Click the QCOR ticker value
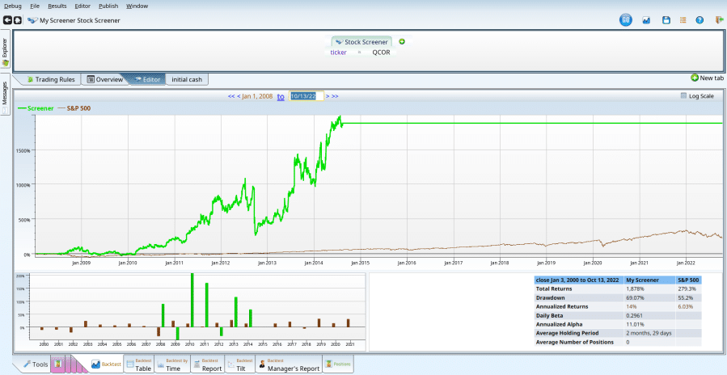Screen dimensions: 727x375 click(x=381, y=53)
